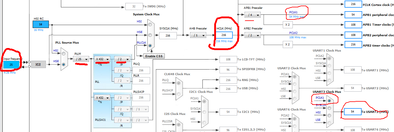
Task: Edit FCLK Cortex clock value field
Action: click(353, 4)
